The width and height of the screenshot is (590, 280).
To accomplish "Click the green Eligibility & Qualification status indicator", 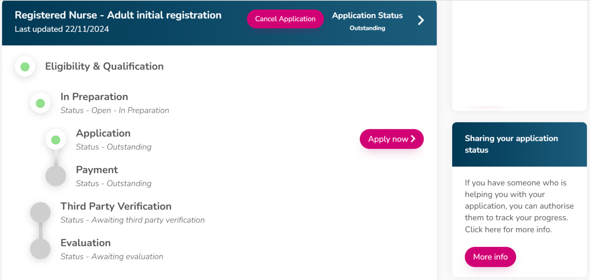I will pos(25,66).
